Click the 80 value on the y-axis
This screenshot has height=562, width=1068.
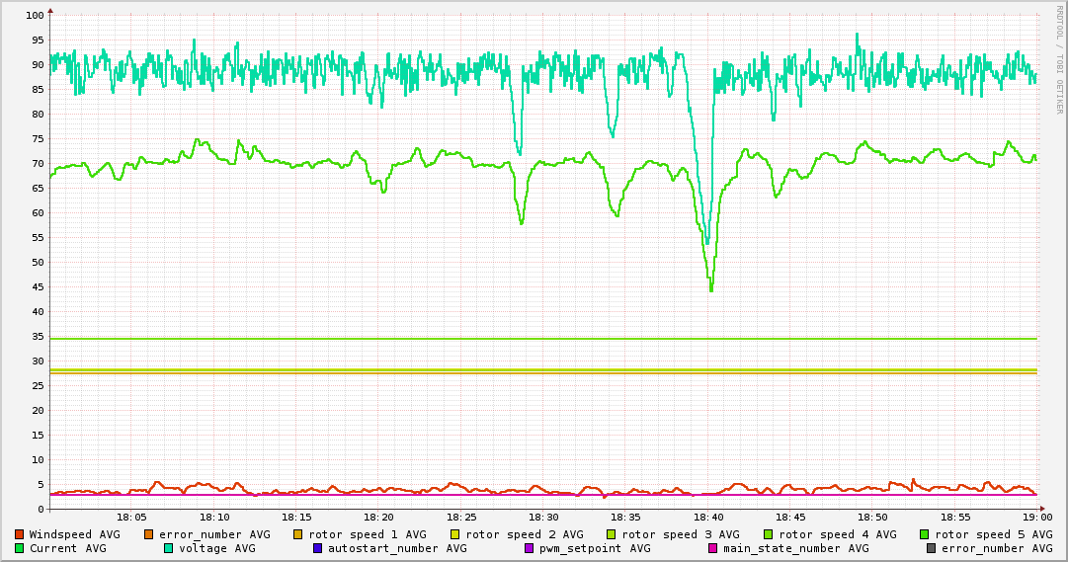tap(38, 115)
